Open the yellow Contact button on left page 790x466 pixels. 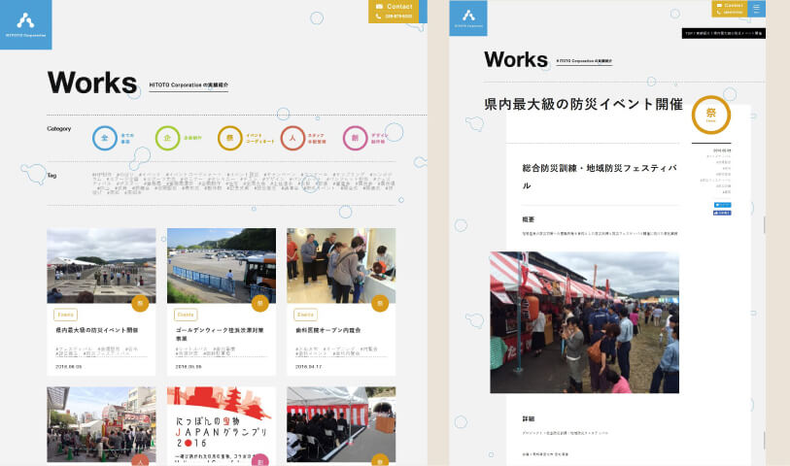pos(394,11)
